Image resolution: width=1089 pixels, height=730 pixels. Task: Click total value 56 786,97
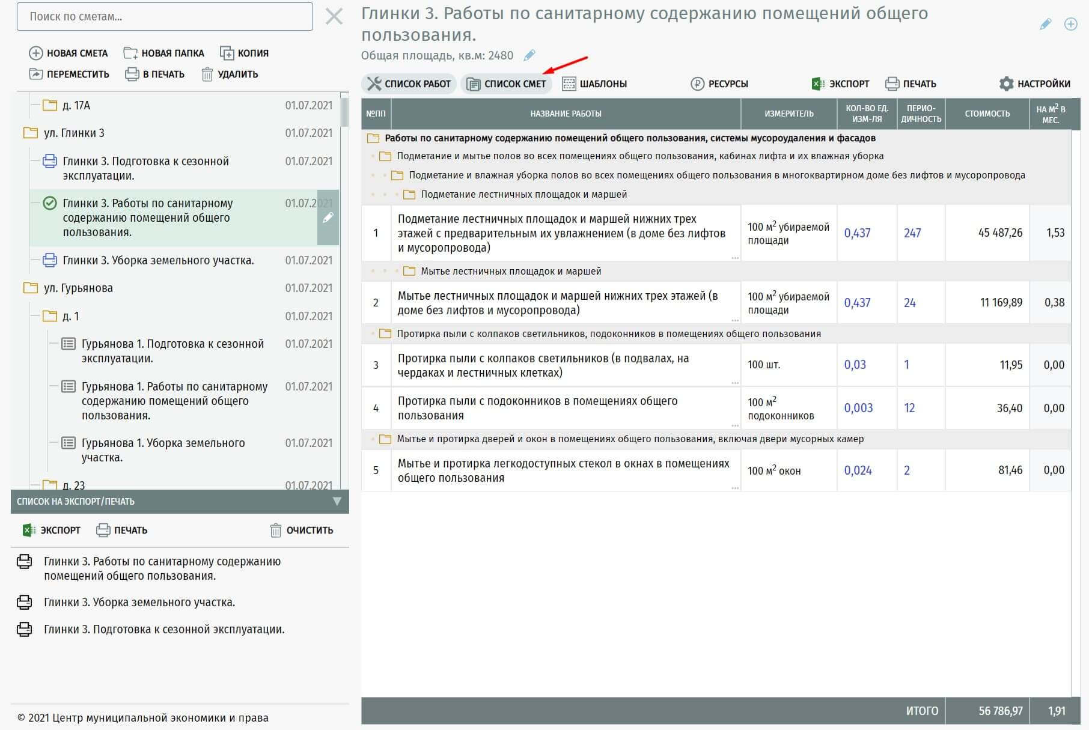[1001, 711]
